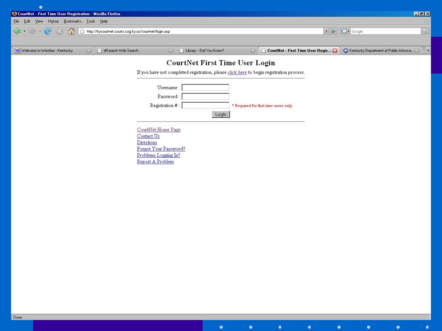Viewport: 442px width, 331px height.
Task: Select the CourtNet First Time User Registration tab
Action: [x=299, y=51]
